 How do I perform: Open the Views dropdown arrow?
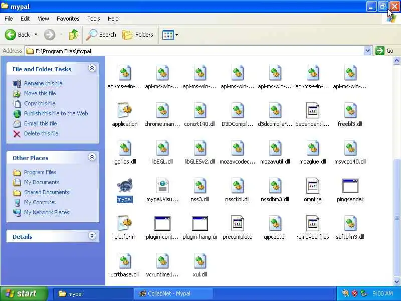177,35
